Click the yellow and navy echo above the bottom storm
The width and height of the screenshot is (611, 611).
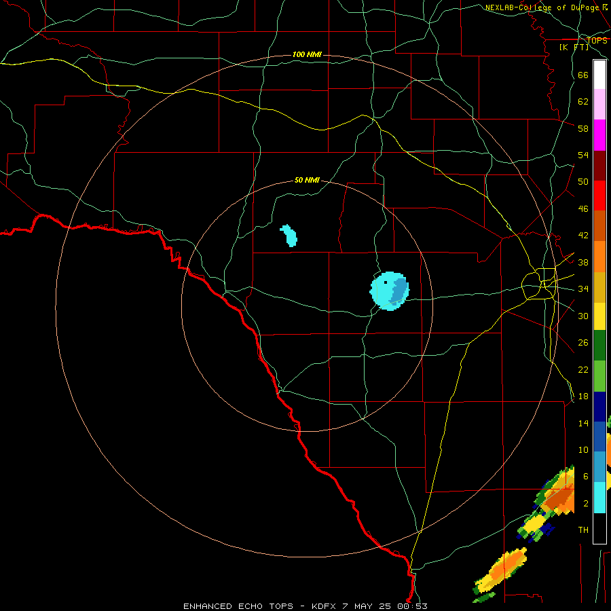click(535, 527)
